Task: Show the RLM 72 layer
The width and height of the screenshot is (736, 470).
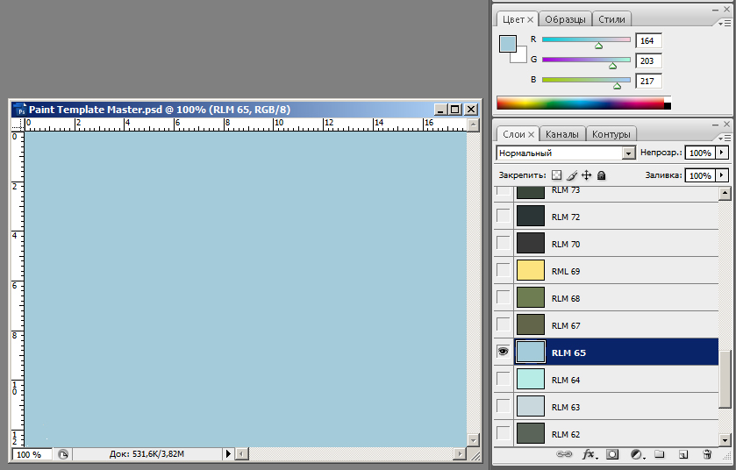Action: (x=504, y=216)
